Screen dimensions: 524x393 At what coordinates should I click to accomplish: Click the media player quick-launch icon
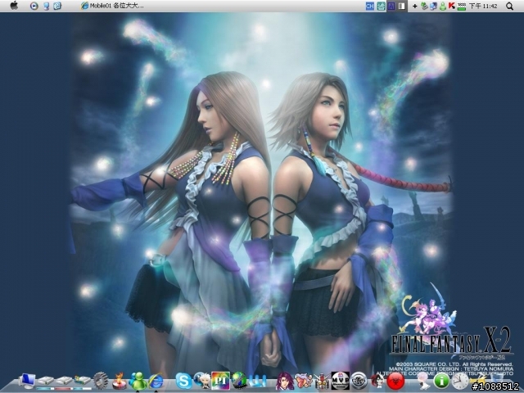[34, 6]
